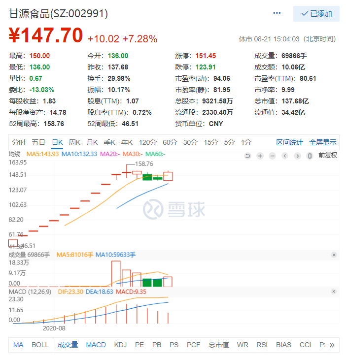Viewport: 346px width, 357px height.
Task: Switch to the 15分 interval tab
Action: (210, 142)
